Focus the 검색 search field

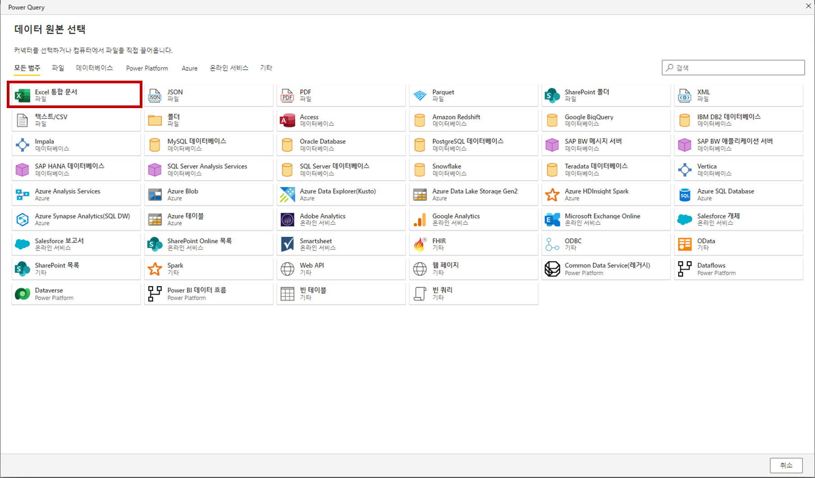point(733,68)
